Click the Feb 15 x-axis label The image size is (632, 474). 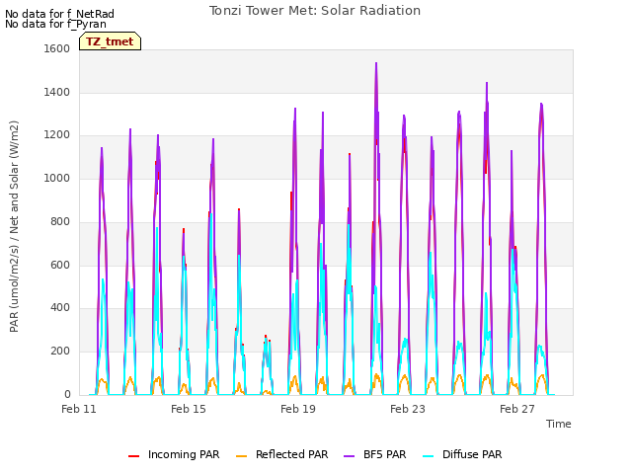point(189,409)
